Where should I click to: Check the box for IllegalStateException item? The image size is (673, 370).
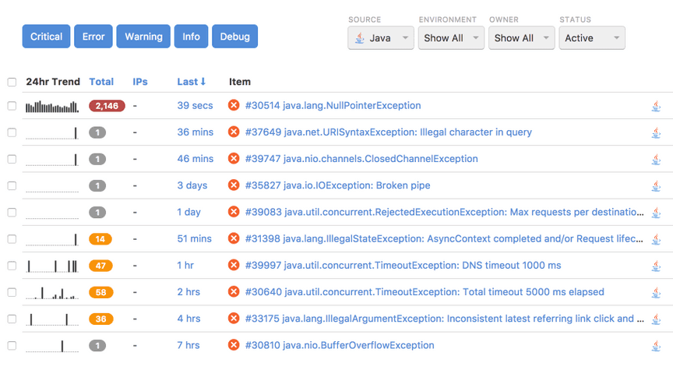[x=12, y=239]
